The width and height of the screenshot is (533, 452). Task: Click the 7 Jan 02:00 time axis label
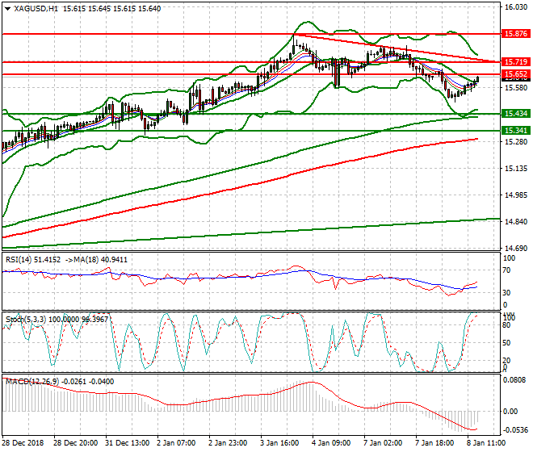coord(383,443)
